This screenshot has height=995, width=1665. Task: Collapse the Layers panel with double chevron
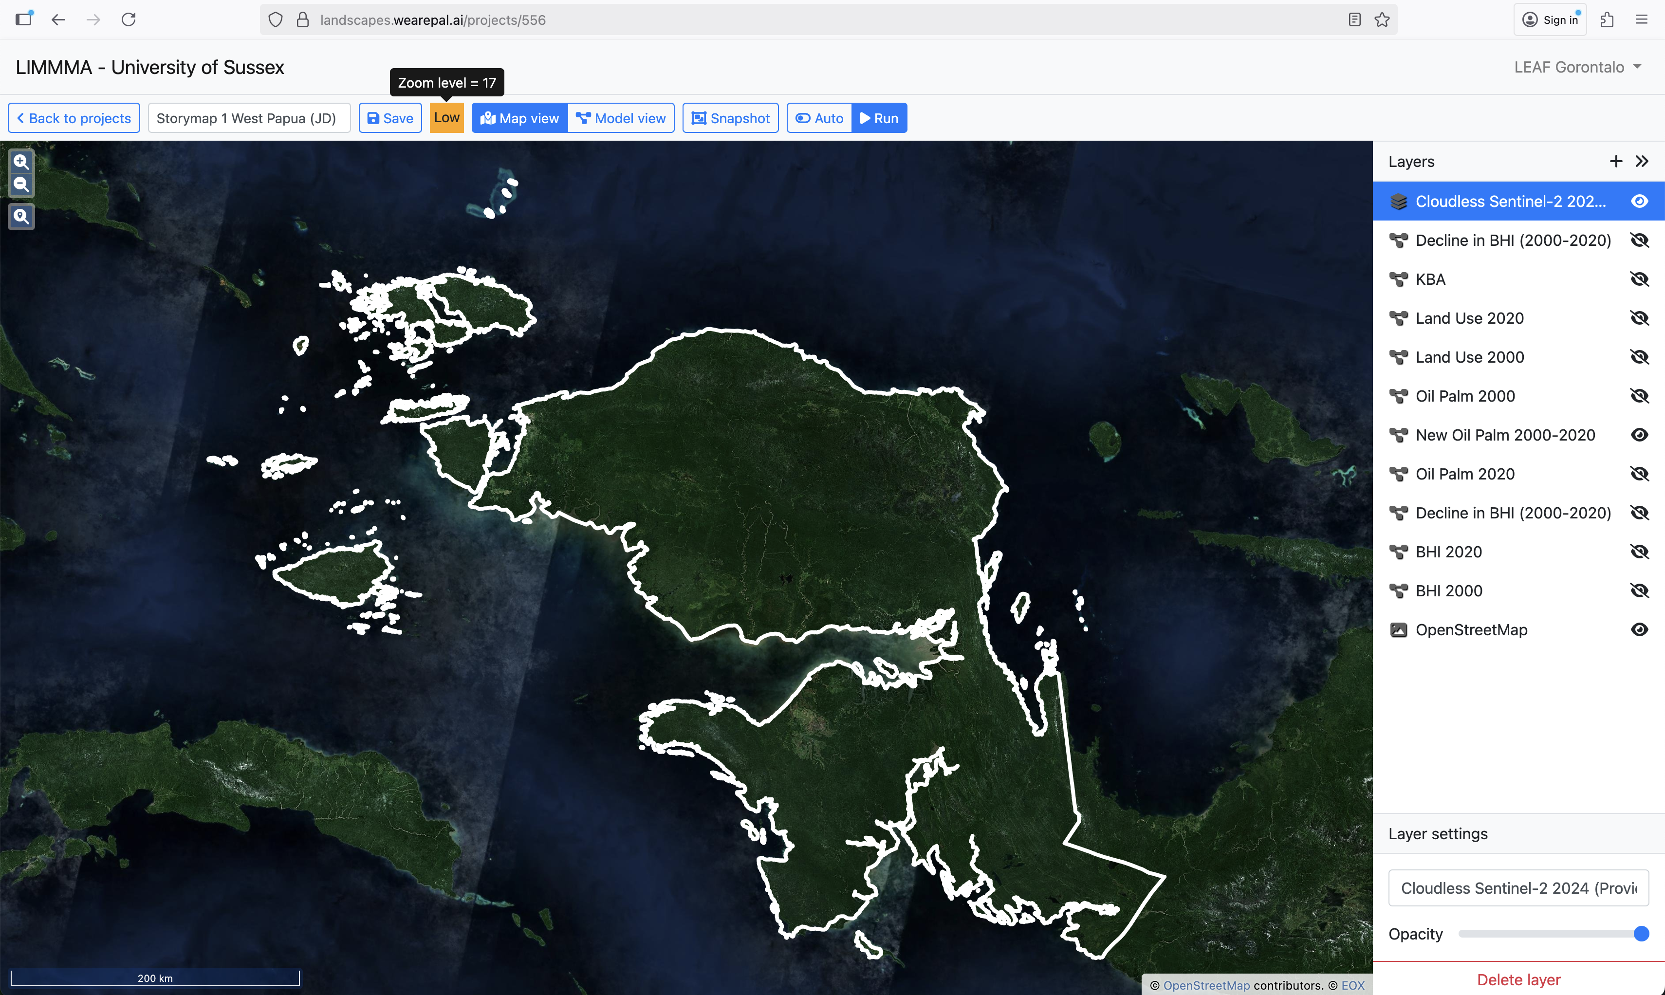tap(1642, 162)
